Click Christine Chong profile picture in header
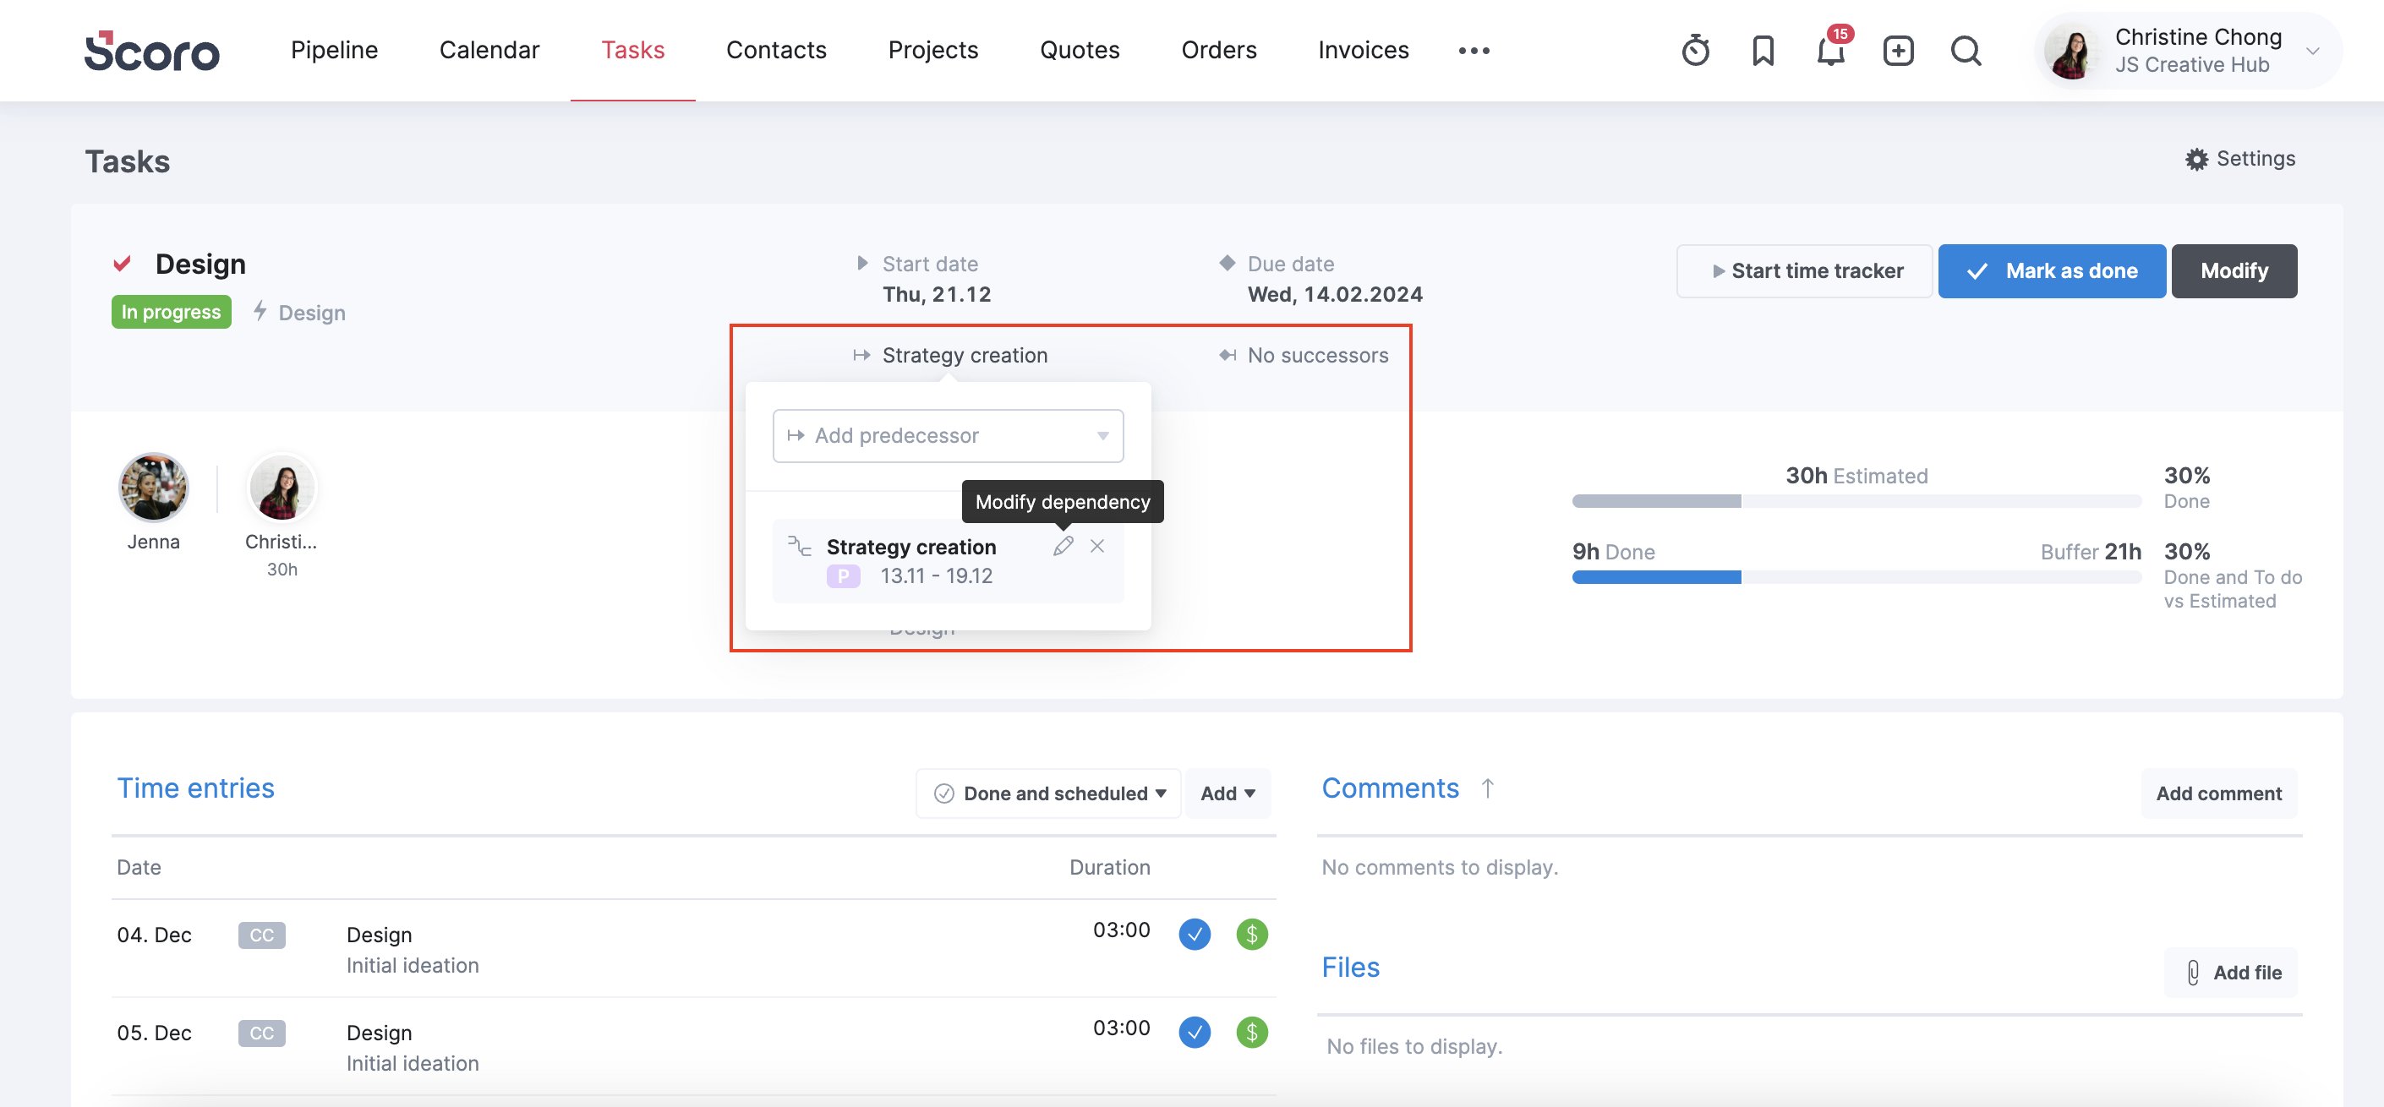The height and width of the screenshot is (1107, 2384). [x=2070, y=51]
